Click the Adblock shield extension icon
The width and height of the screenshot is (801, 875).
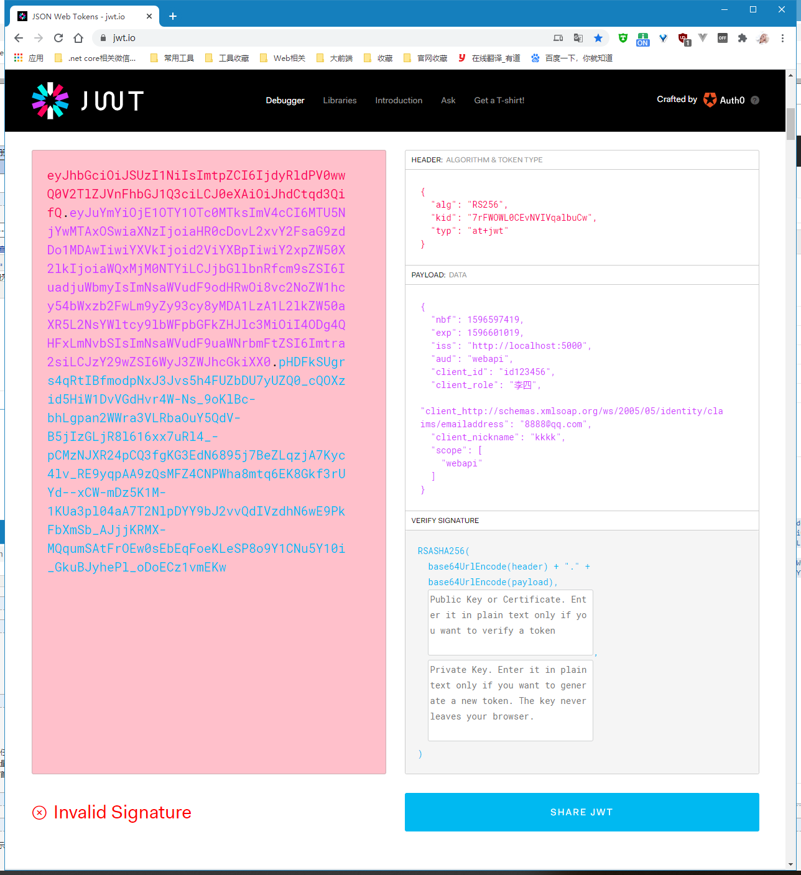click(623, 38)
